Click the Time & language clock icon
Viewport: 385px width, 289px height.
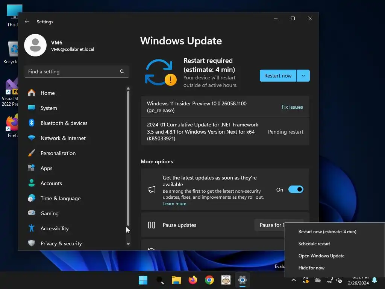pyautogui.click(x=32, y=198)
